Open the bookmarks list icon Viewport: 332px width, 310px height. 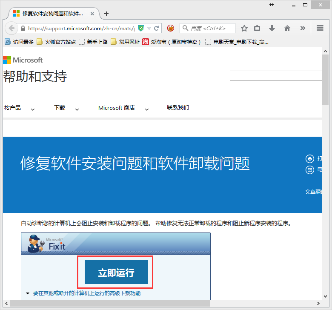pos(257,28)
